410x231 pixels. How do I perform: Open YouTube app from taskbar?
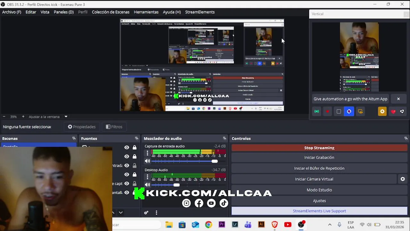(x=288, y=225)
